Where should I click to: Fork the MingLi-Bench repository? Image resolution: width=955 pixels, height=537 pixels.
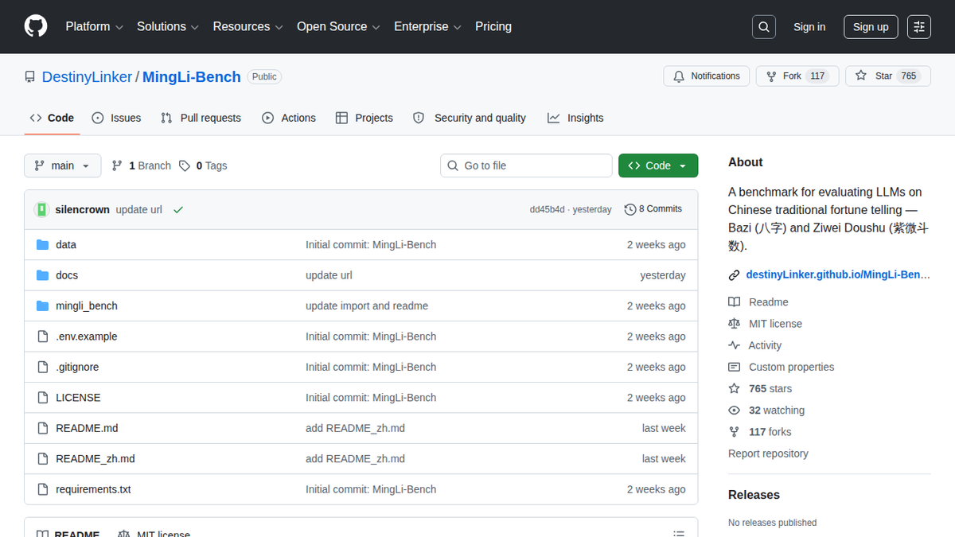797,76
